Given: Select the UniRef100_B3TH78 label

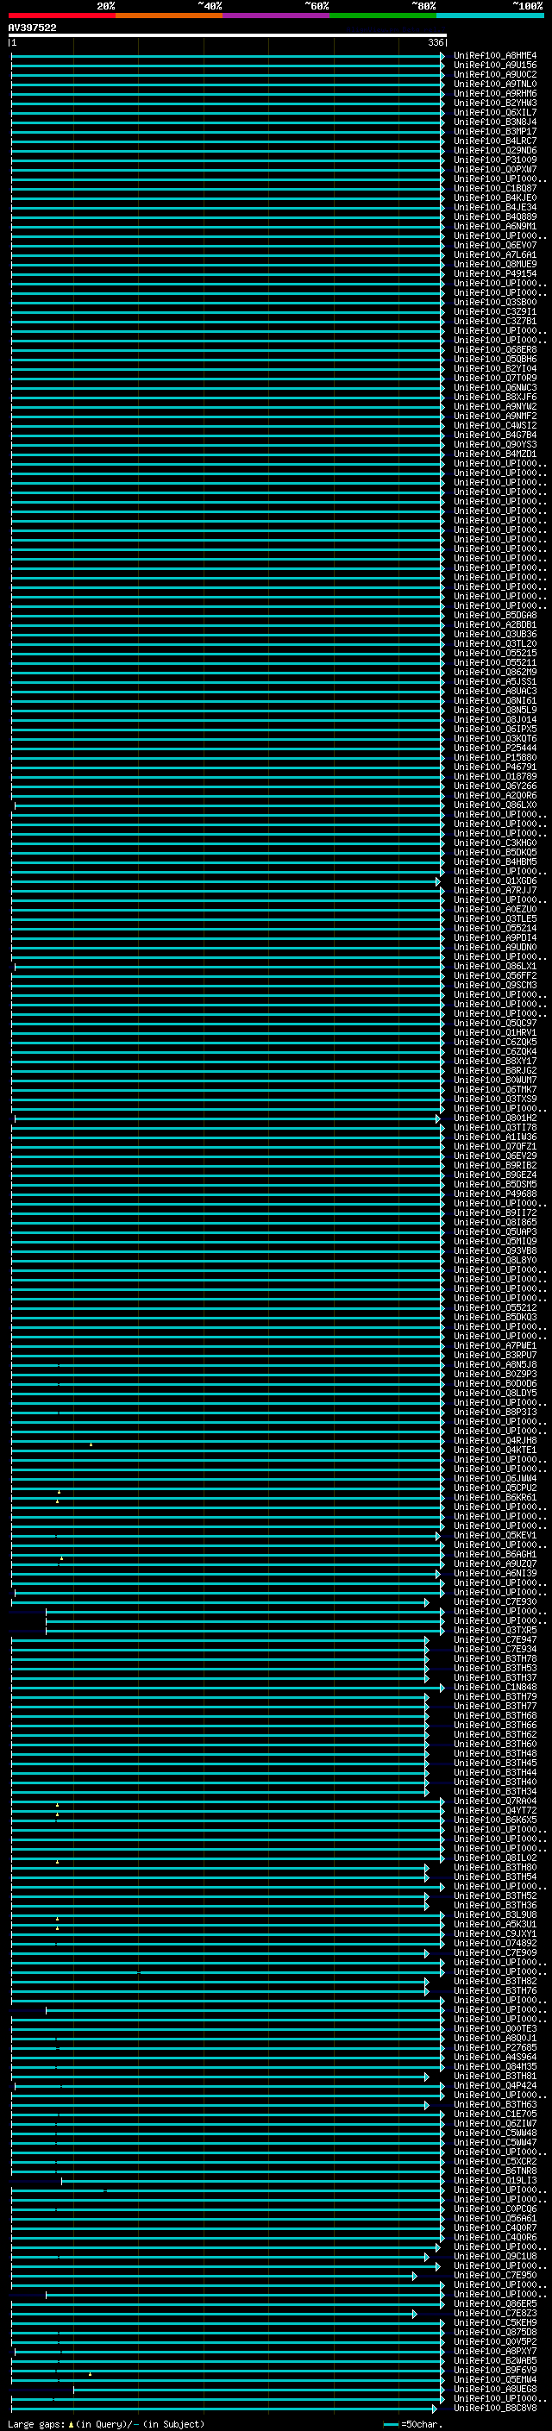Looking at the screenshot, I should click(495, 1659).
